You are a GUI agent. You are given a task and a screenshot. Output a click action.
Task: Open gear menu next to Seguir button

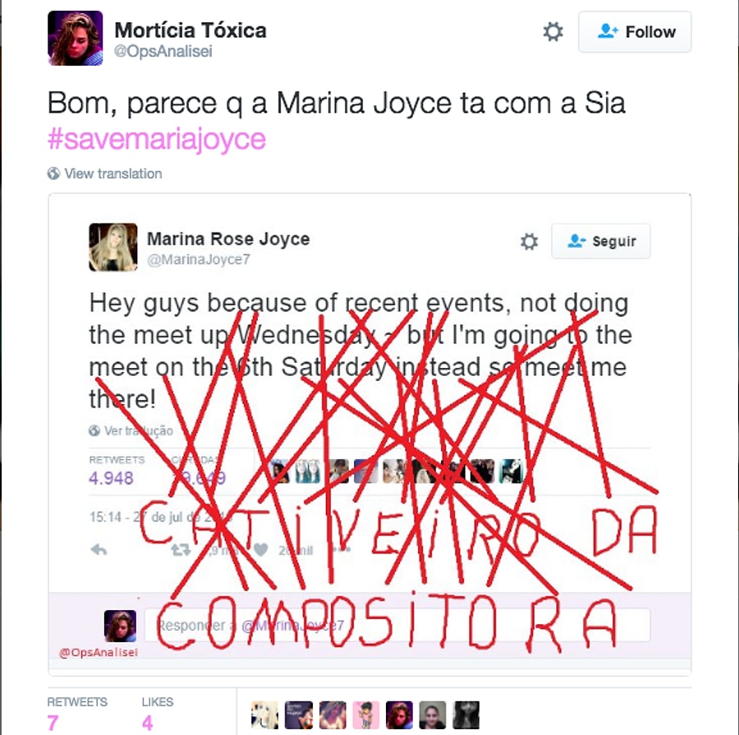pyautogui.click(x=529, y=241)
